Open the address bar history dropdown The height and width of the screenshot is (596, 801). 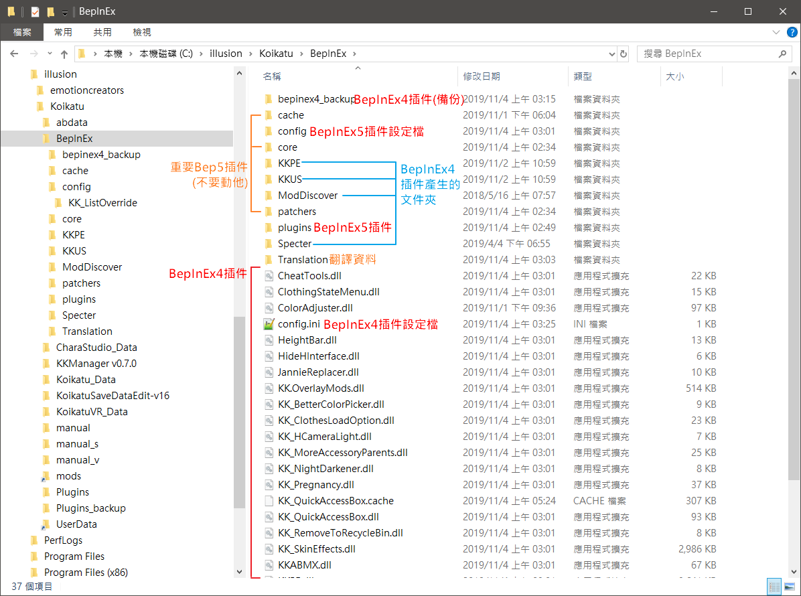click(610, 54)
